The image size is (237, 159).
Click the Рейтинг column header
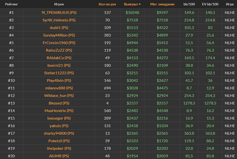[12, 4]
